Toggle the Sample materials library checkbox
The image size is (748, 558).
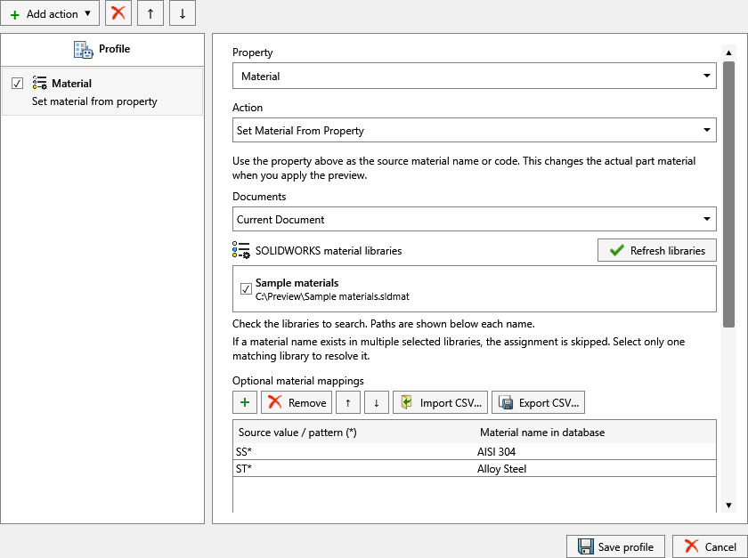pos(246,289)
